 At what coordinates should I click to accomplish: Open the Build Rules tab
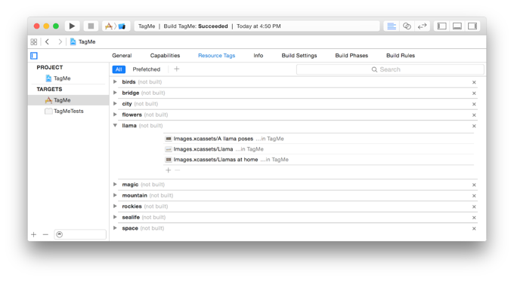[401, 56]
